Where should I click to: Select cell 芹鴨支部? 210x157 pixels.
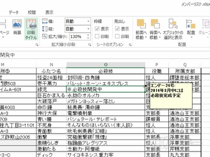[185, 149]
